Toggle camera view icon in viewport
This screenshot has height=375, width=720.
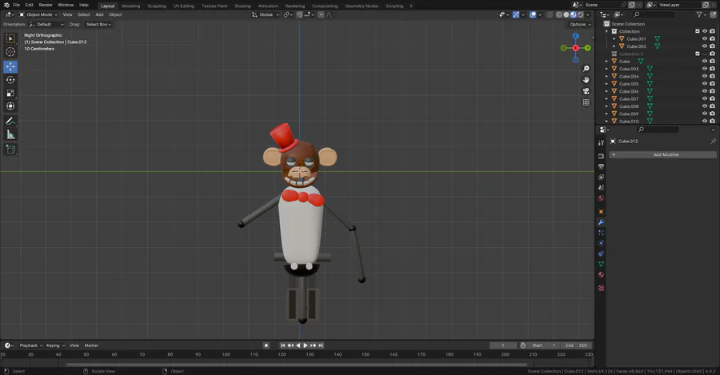tap(586, 91)
